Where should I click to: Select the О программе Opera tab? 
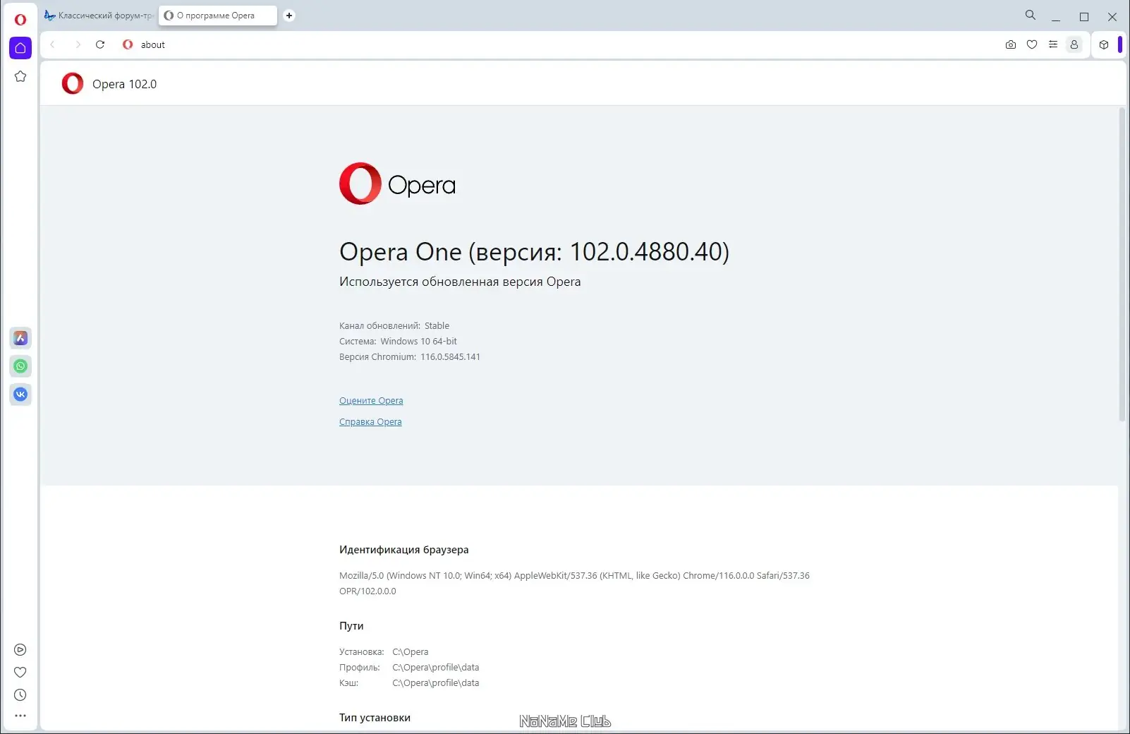pos(218,16)
